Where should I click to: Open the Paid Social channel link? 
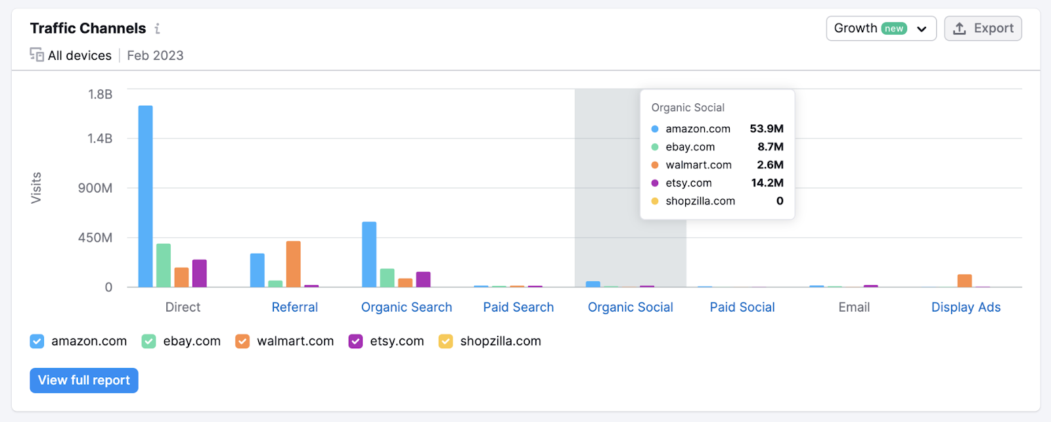tap(742, 307)
